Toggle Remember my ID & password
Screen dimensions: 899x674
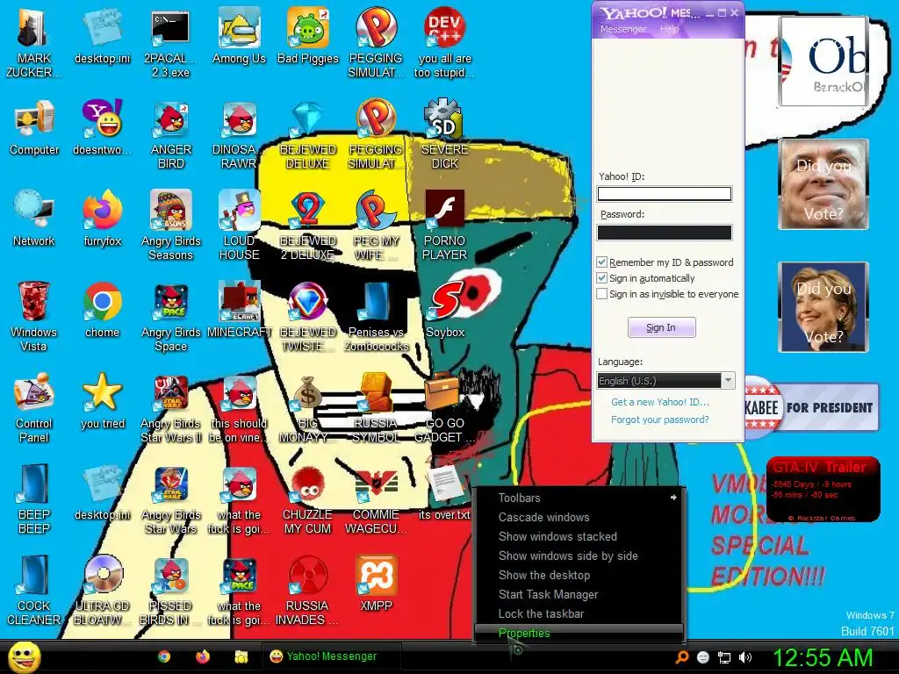(602, 262)
